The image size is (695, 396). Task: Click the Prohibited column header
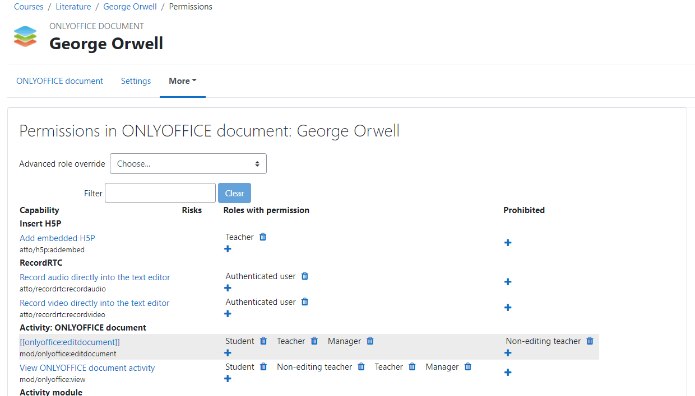tap(524, 210)
